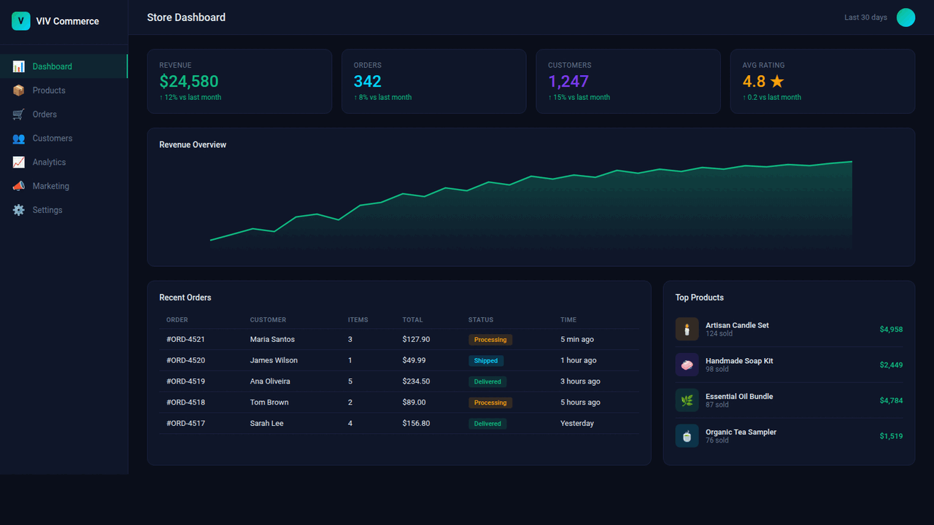The image size is (934, 525).
Task: Click the Customers people icon
Action: (x=19, y=138)
